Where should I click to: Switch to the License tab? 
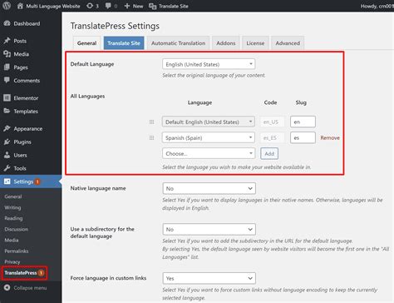click(x=255, y=43)
